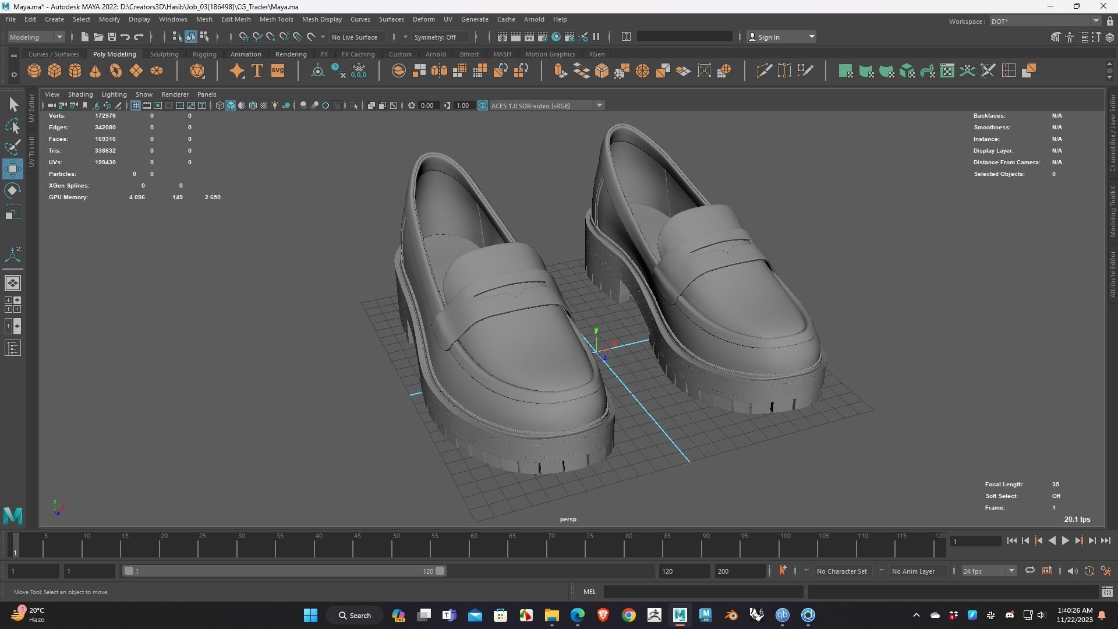The height and width of the screenshot is (629, 1118).
Task: Toggle Snap to grids icon
Action: [243, 37]
